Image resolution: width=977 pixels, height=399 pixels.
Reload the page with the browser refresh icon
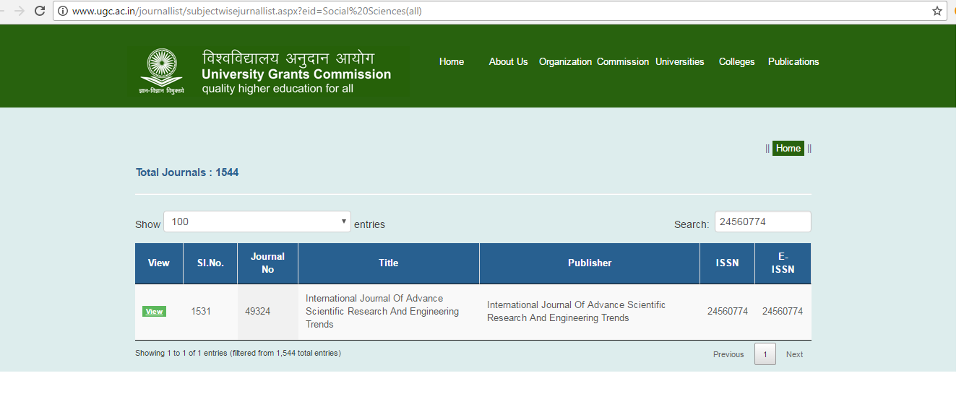coord(40,11)
